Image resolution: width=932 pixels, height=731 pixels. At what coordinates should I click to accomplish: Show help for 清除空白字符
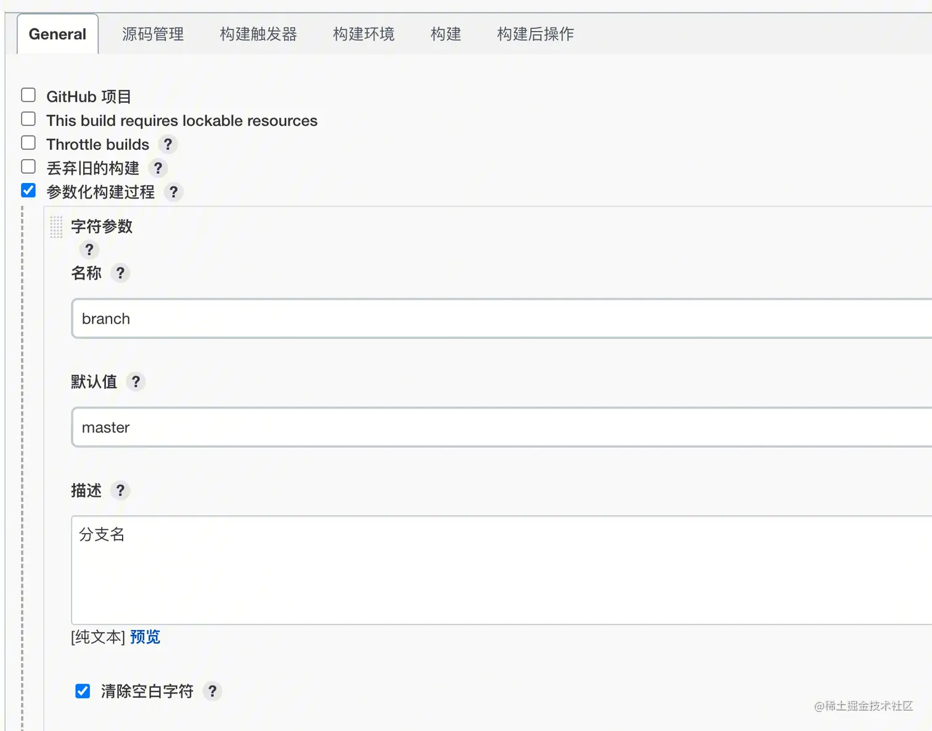tap(212, 692)
